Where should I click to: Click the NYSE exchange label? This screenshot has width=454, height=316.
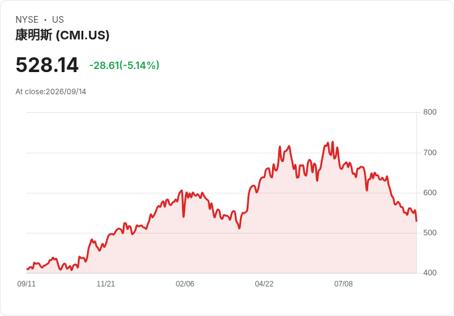pyautogui.click(x=27, y=20)
